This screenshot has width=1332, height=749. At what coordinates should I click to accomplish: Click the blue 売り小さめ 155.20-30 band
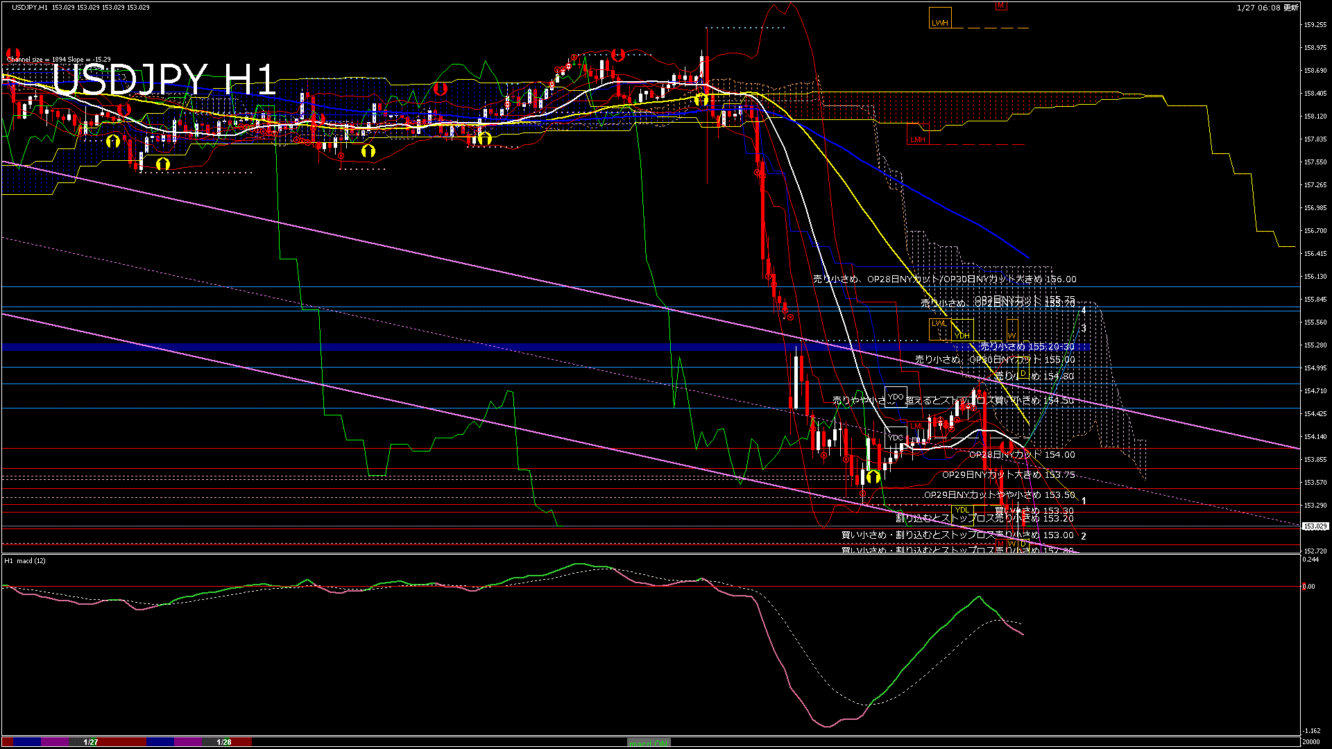pyautogui.click(x=1027, y=347)
